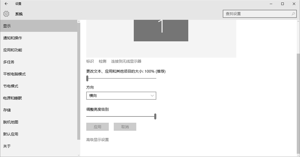This screenshot has height=157, width=300.
Task: Click the brightness level slider
Action: click(x=121, y=117)
